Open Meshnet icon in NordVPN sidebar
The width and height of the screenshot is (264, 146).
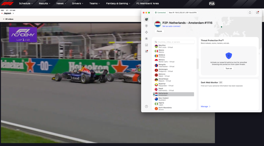point(146,32)
